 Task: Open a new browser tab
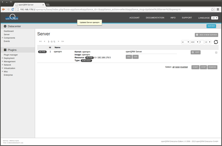[x=48, y=5]
